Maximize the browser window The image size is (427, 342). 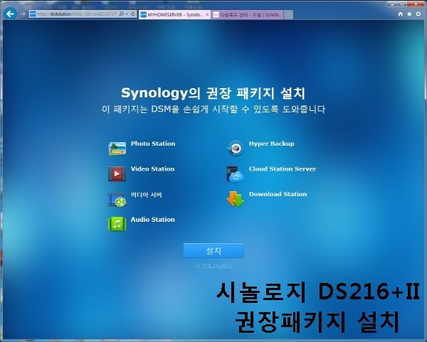[402, 4]
